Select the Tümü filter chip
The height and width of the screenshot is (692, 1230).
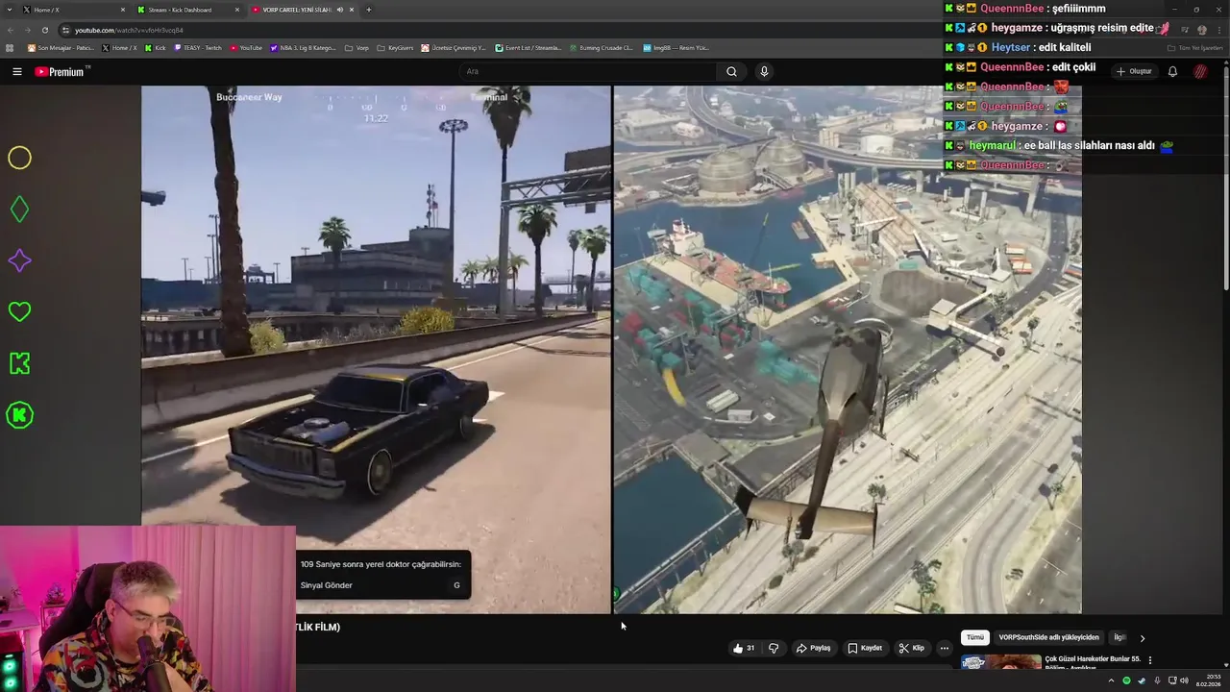click(x=975, y=637)
